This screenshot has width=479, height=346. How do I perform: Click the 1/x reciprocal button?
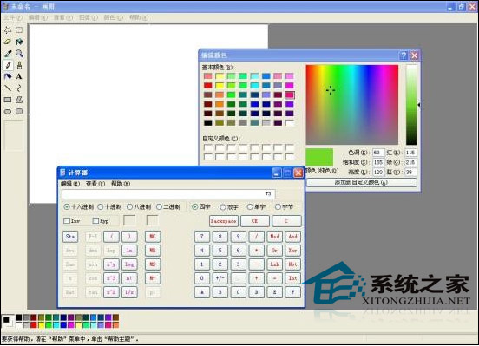129,292
